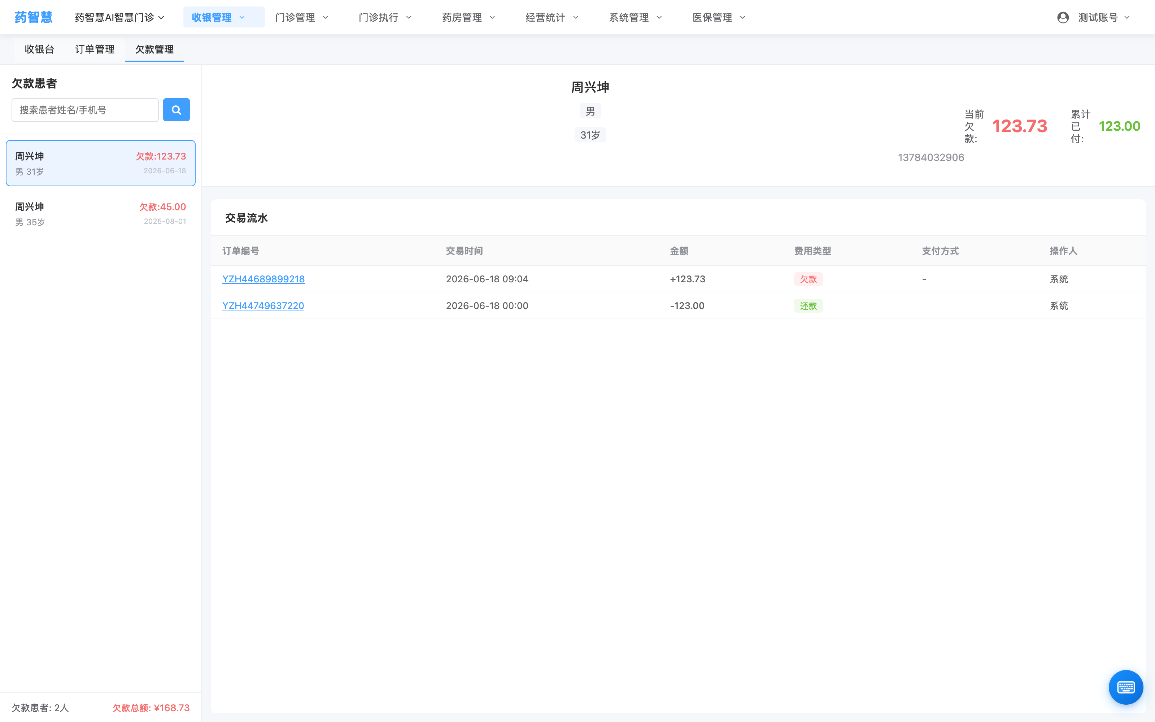1155x722 pixels.
Task: Click the 欠款患者: 2人 footer count
Action: [x=40, y=708]
